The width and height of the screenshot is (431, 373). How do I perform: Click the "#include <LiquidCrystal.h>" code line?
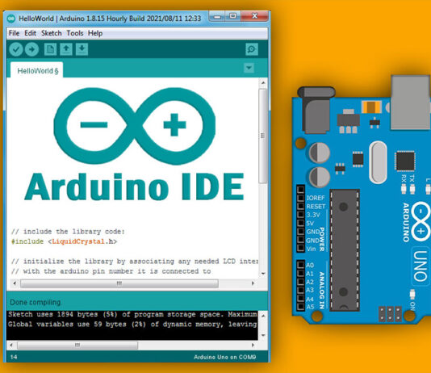point(64,241)
